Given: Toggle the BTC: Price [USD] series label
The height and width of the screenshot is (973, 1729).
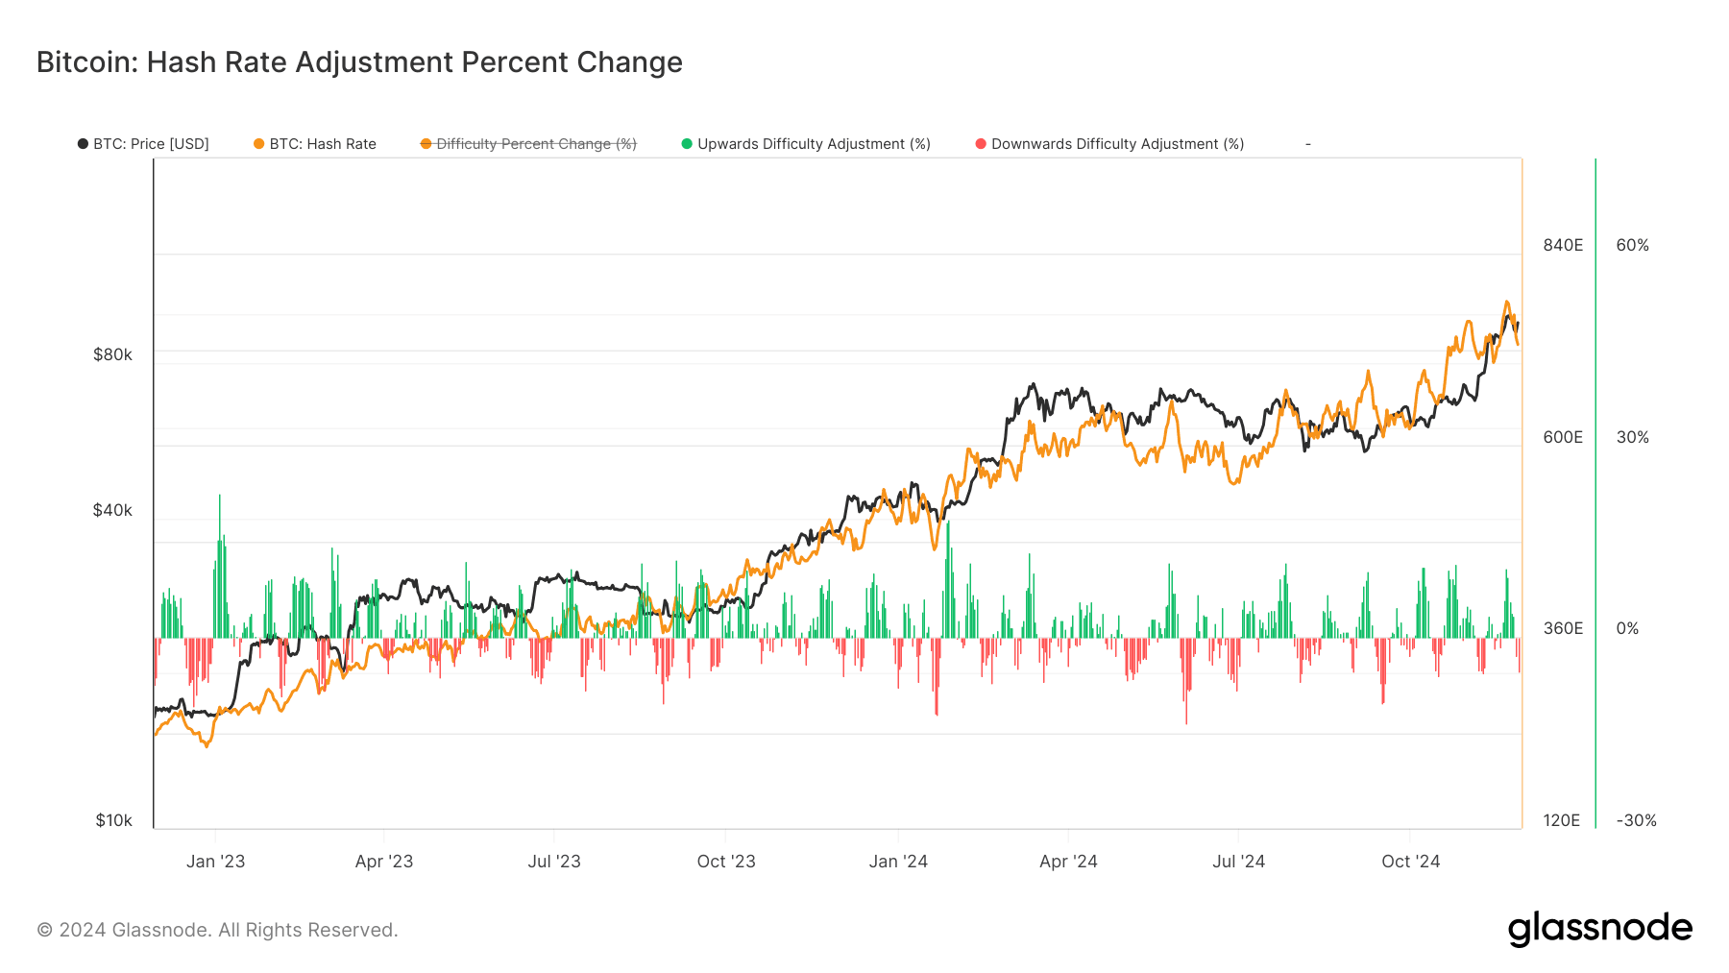Looking at the screenshot, I should pos(151,144).
